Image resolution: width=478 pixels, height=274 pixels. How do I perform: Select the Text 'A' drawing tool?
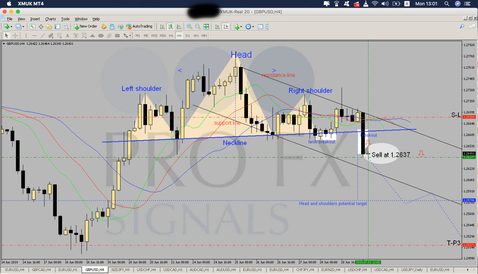[x=68, y=35]
